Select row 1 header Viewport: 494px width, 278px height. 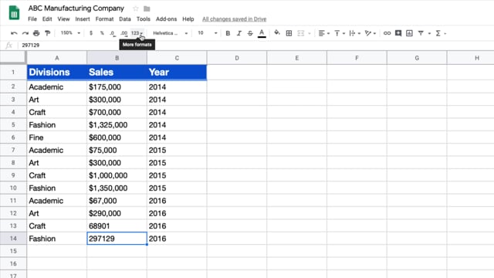pos(13,72)
